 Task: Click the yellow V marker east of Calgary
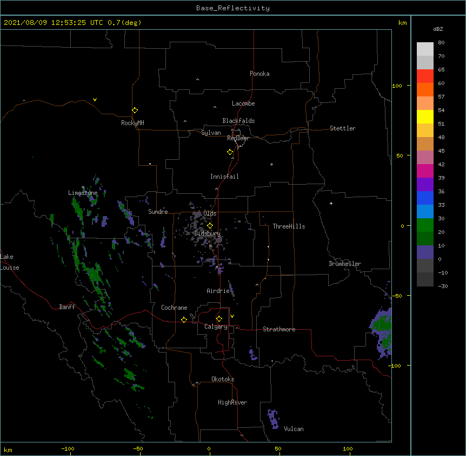tap(232, 316)
